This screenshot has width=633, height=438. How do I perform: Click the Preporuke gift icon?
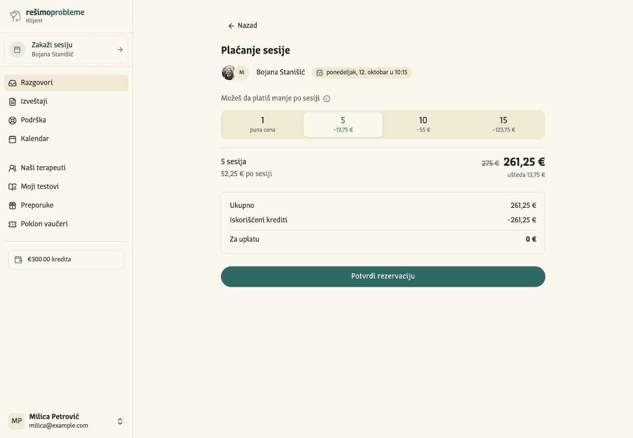point(12,205)
